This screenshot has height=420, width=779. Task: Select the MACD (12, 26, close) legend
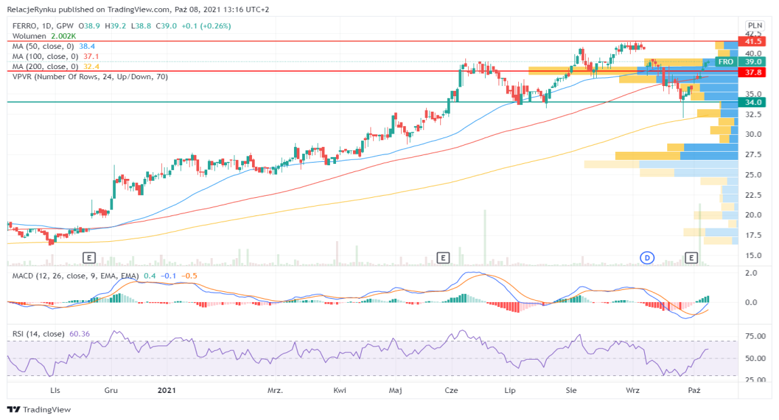pos(76,276)
